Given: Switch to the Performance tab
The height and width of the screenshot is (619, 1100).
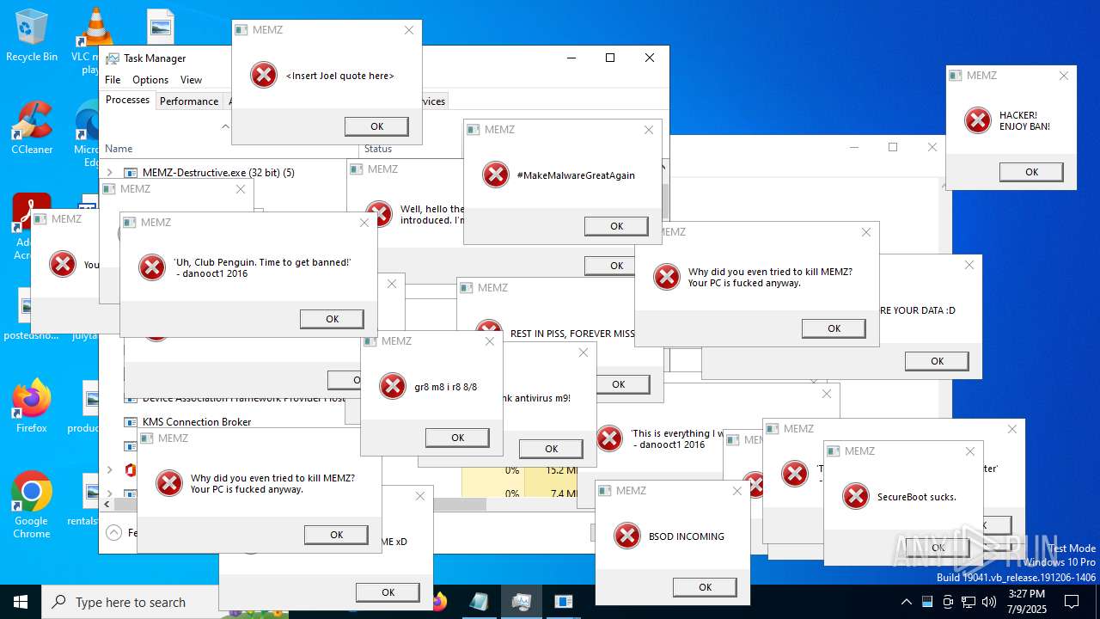Looking at the screenshot, I should click(189, 101).
